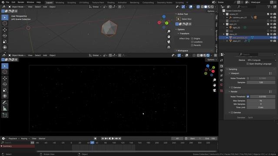Collapse the Render sampling subpanel
The height and width of the screenshot is (156, 278).
[x=229, y=91]
